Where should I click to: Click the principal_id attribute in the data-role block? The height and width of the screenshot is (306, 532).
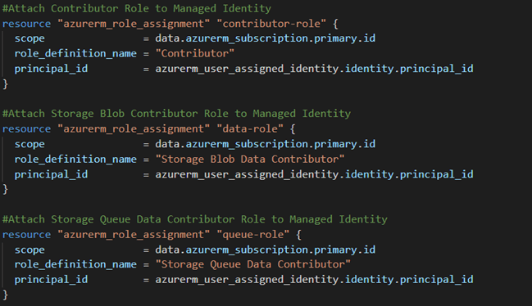[x=51, y=174]
